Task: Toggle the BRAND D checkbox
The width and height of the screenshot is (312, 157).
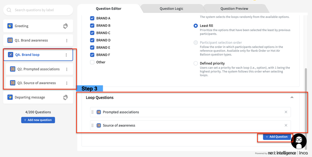Action: (92, 40)
